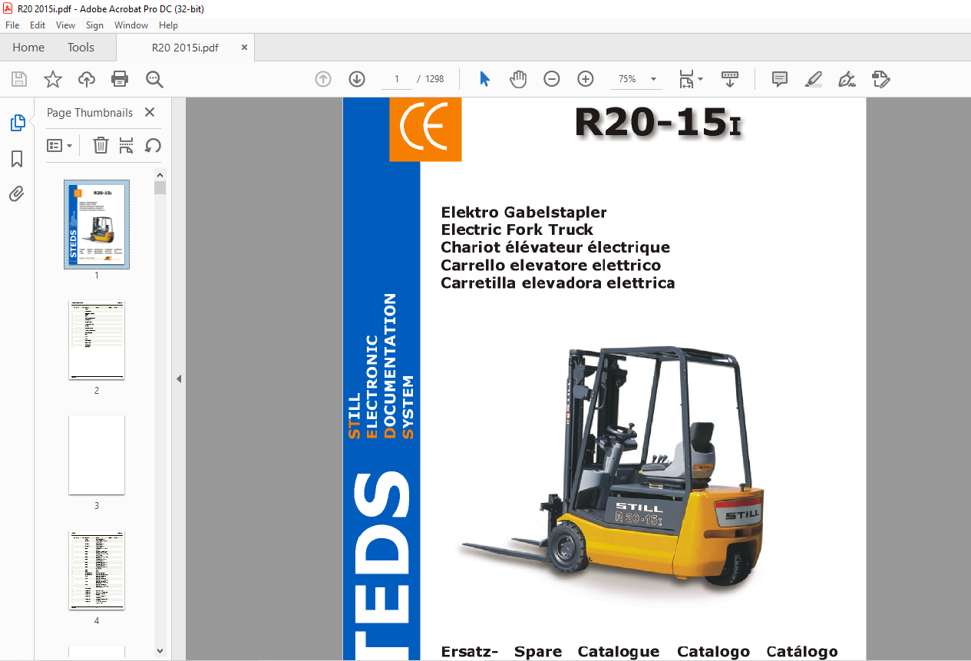Go to next page arrow

(357, 79)
